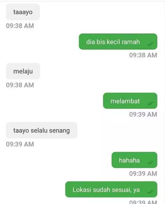Screen dimensions: 165x204
Task: Select the 'Lokasi sudah sesuai, ya' message
Action: click(111, 189)
